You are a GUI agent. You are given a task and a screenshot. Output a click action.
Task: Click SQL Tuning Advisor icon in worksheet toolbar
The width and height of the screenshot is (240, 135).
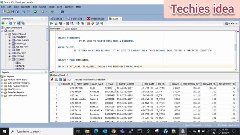(x=72, y=23)
